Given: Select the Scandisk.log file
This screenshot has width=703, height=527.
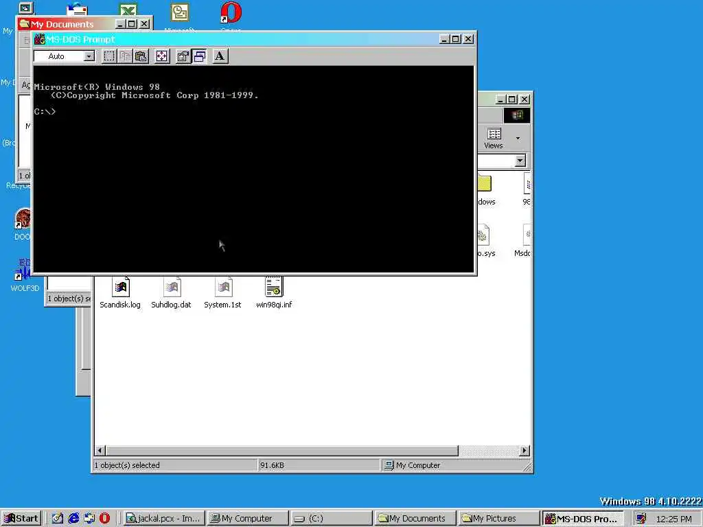Looking at the screenshot, I should coord(120,293).
